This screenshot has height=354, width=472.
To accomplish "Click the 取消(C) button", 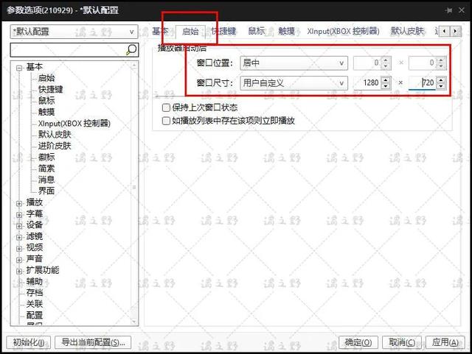I will pos(402,342).
